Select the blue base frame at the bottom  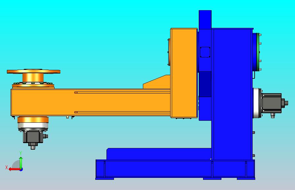pyautogui.click(x=175, y=170)
